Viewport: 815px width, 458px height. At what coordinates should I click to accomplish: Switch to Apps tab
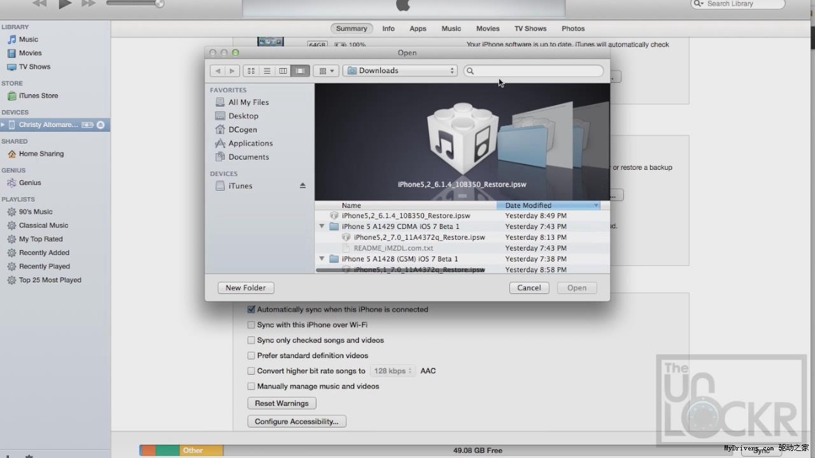[x=418, y=29]
